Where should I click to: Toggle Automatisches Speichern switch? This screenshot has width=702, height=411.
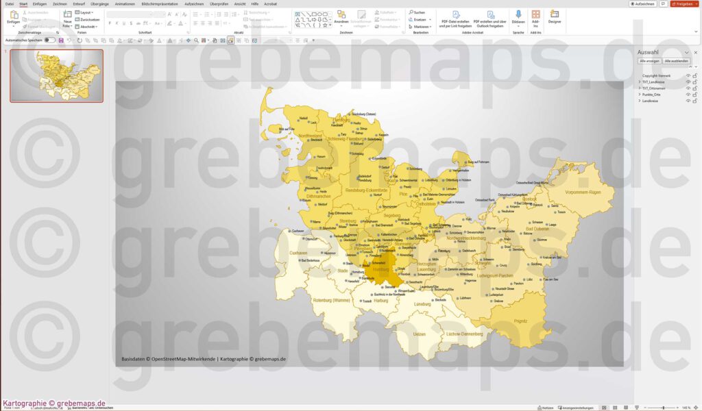coord(49,40)
